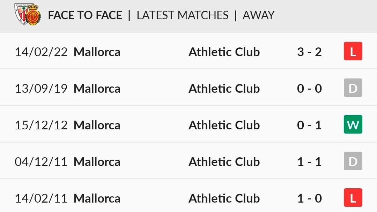Select the AWAY filter label

[x=258, y=15]
